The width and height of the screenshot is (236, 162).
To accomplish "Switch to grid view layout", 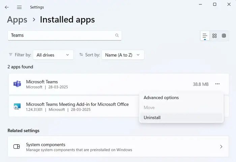I will click(214, 36).
